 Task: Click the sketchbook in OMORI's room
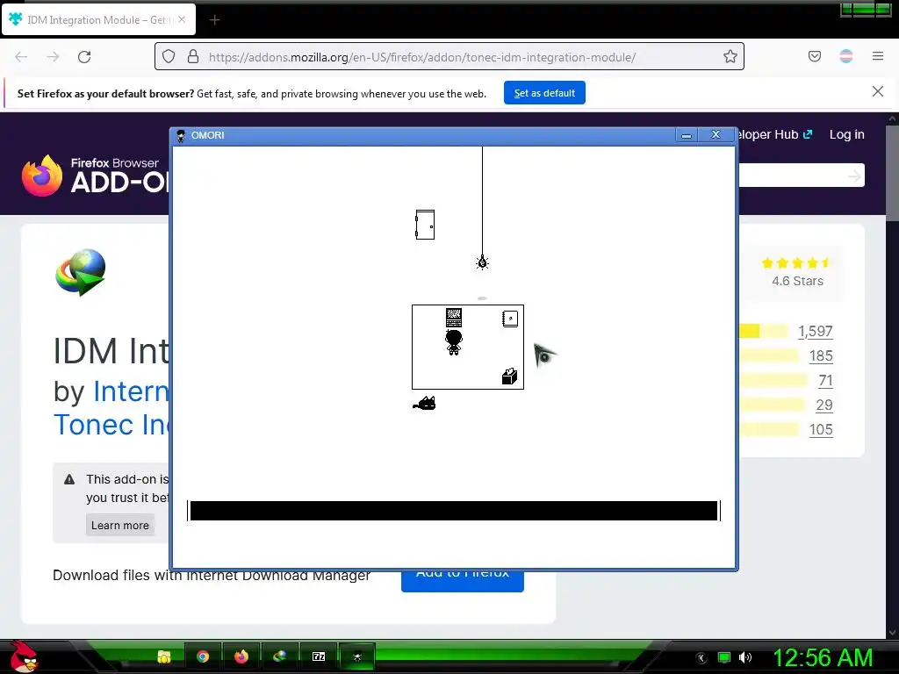point(510,319)
